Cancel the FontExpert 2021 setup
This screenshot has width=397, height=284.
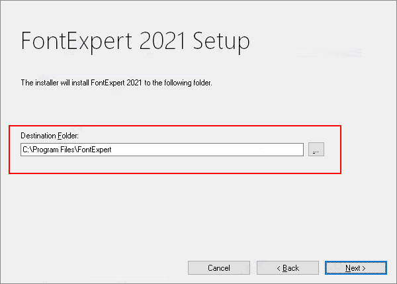tap(219, 268)
